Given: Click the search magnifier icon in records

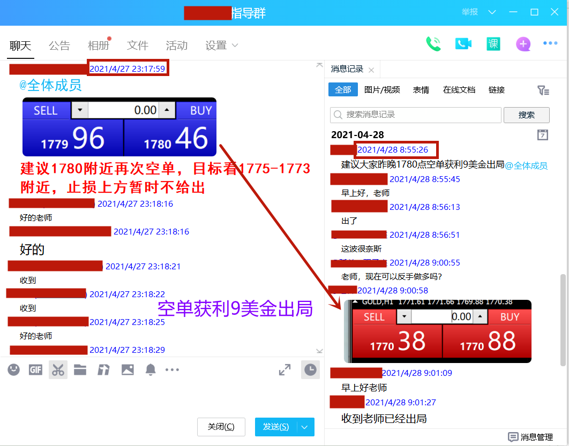Looking at the screenshot, I should pos(338,115).
